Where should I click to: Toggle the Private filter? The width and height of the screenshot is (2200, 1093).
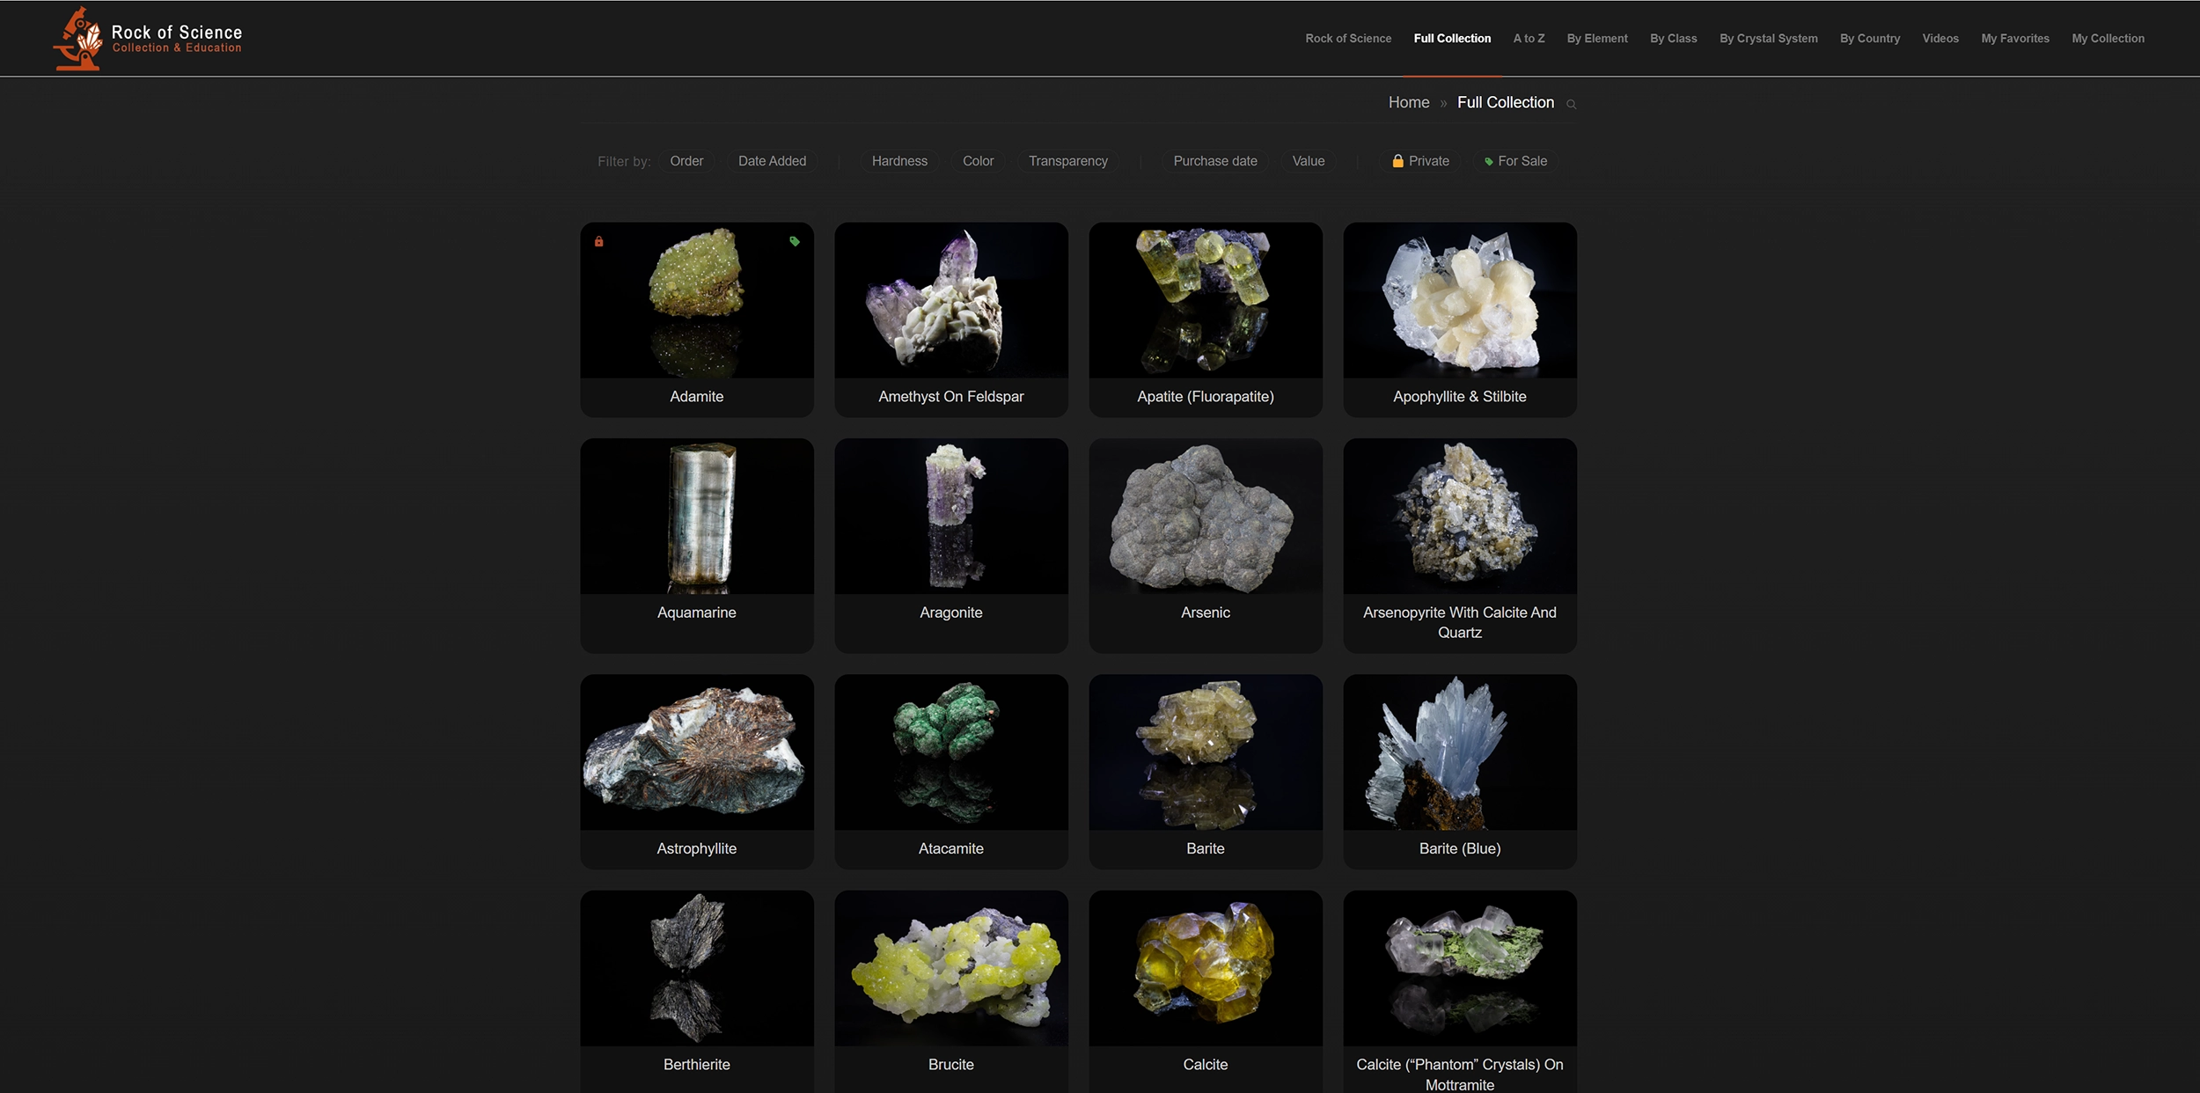click(1420, 161)
